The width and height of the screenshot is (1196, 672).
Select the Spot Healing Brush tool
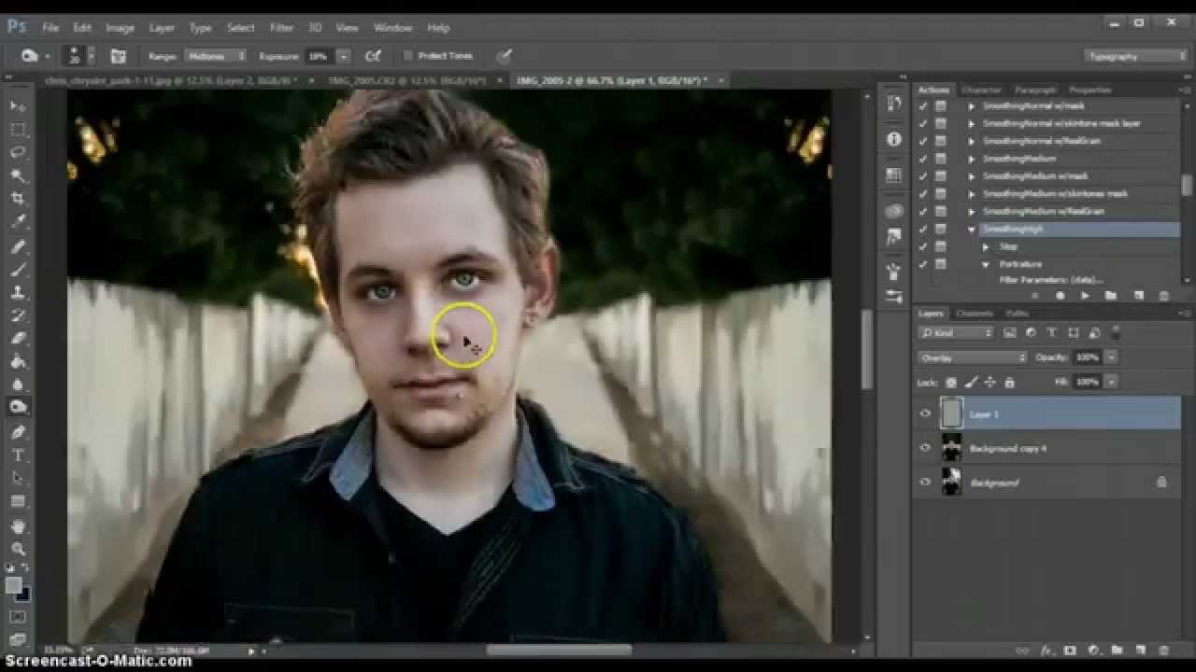19,247
